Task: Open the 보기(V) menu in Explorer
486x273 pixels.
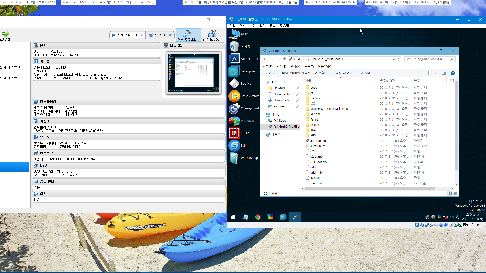Action: click(295, 67)
